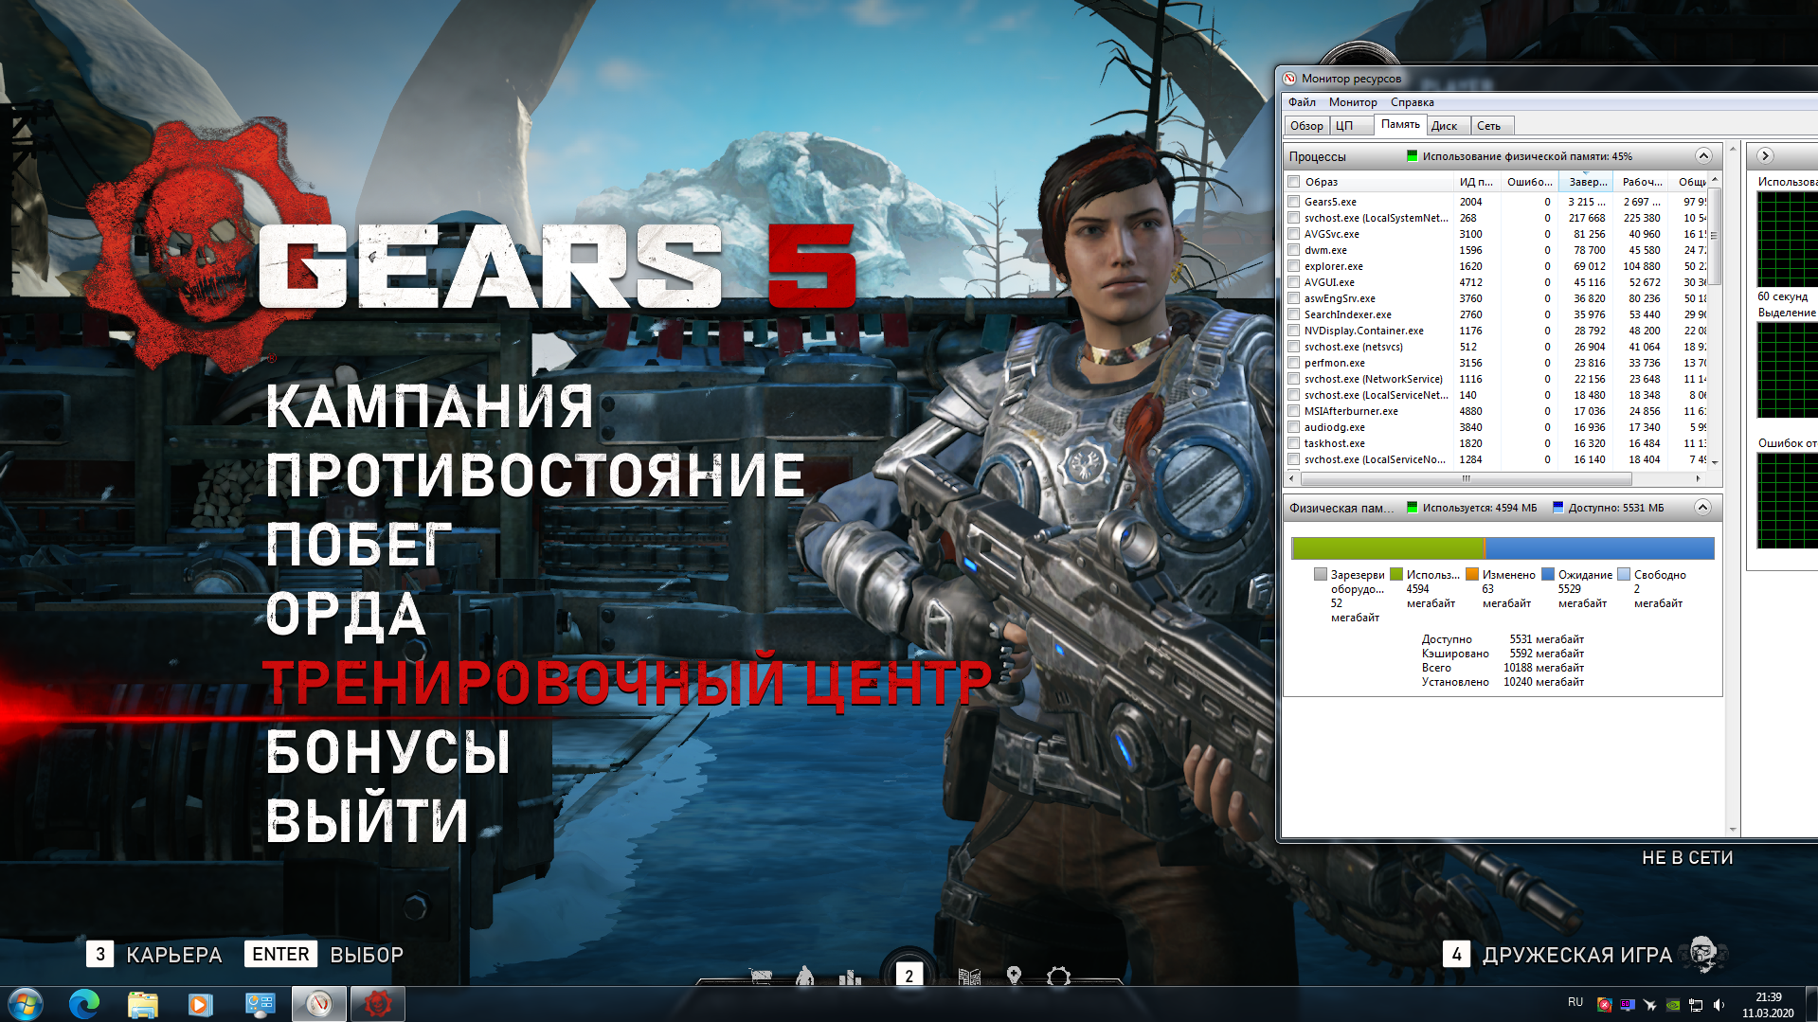
Task: Check the perfmon.exe process checkbox
Action: (x=1293, y=363)
